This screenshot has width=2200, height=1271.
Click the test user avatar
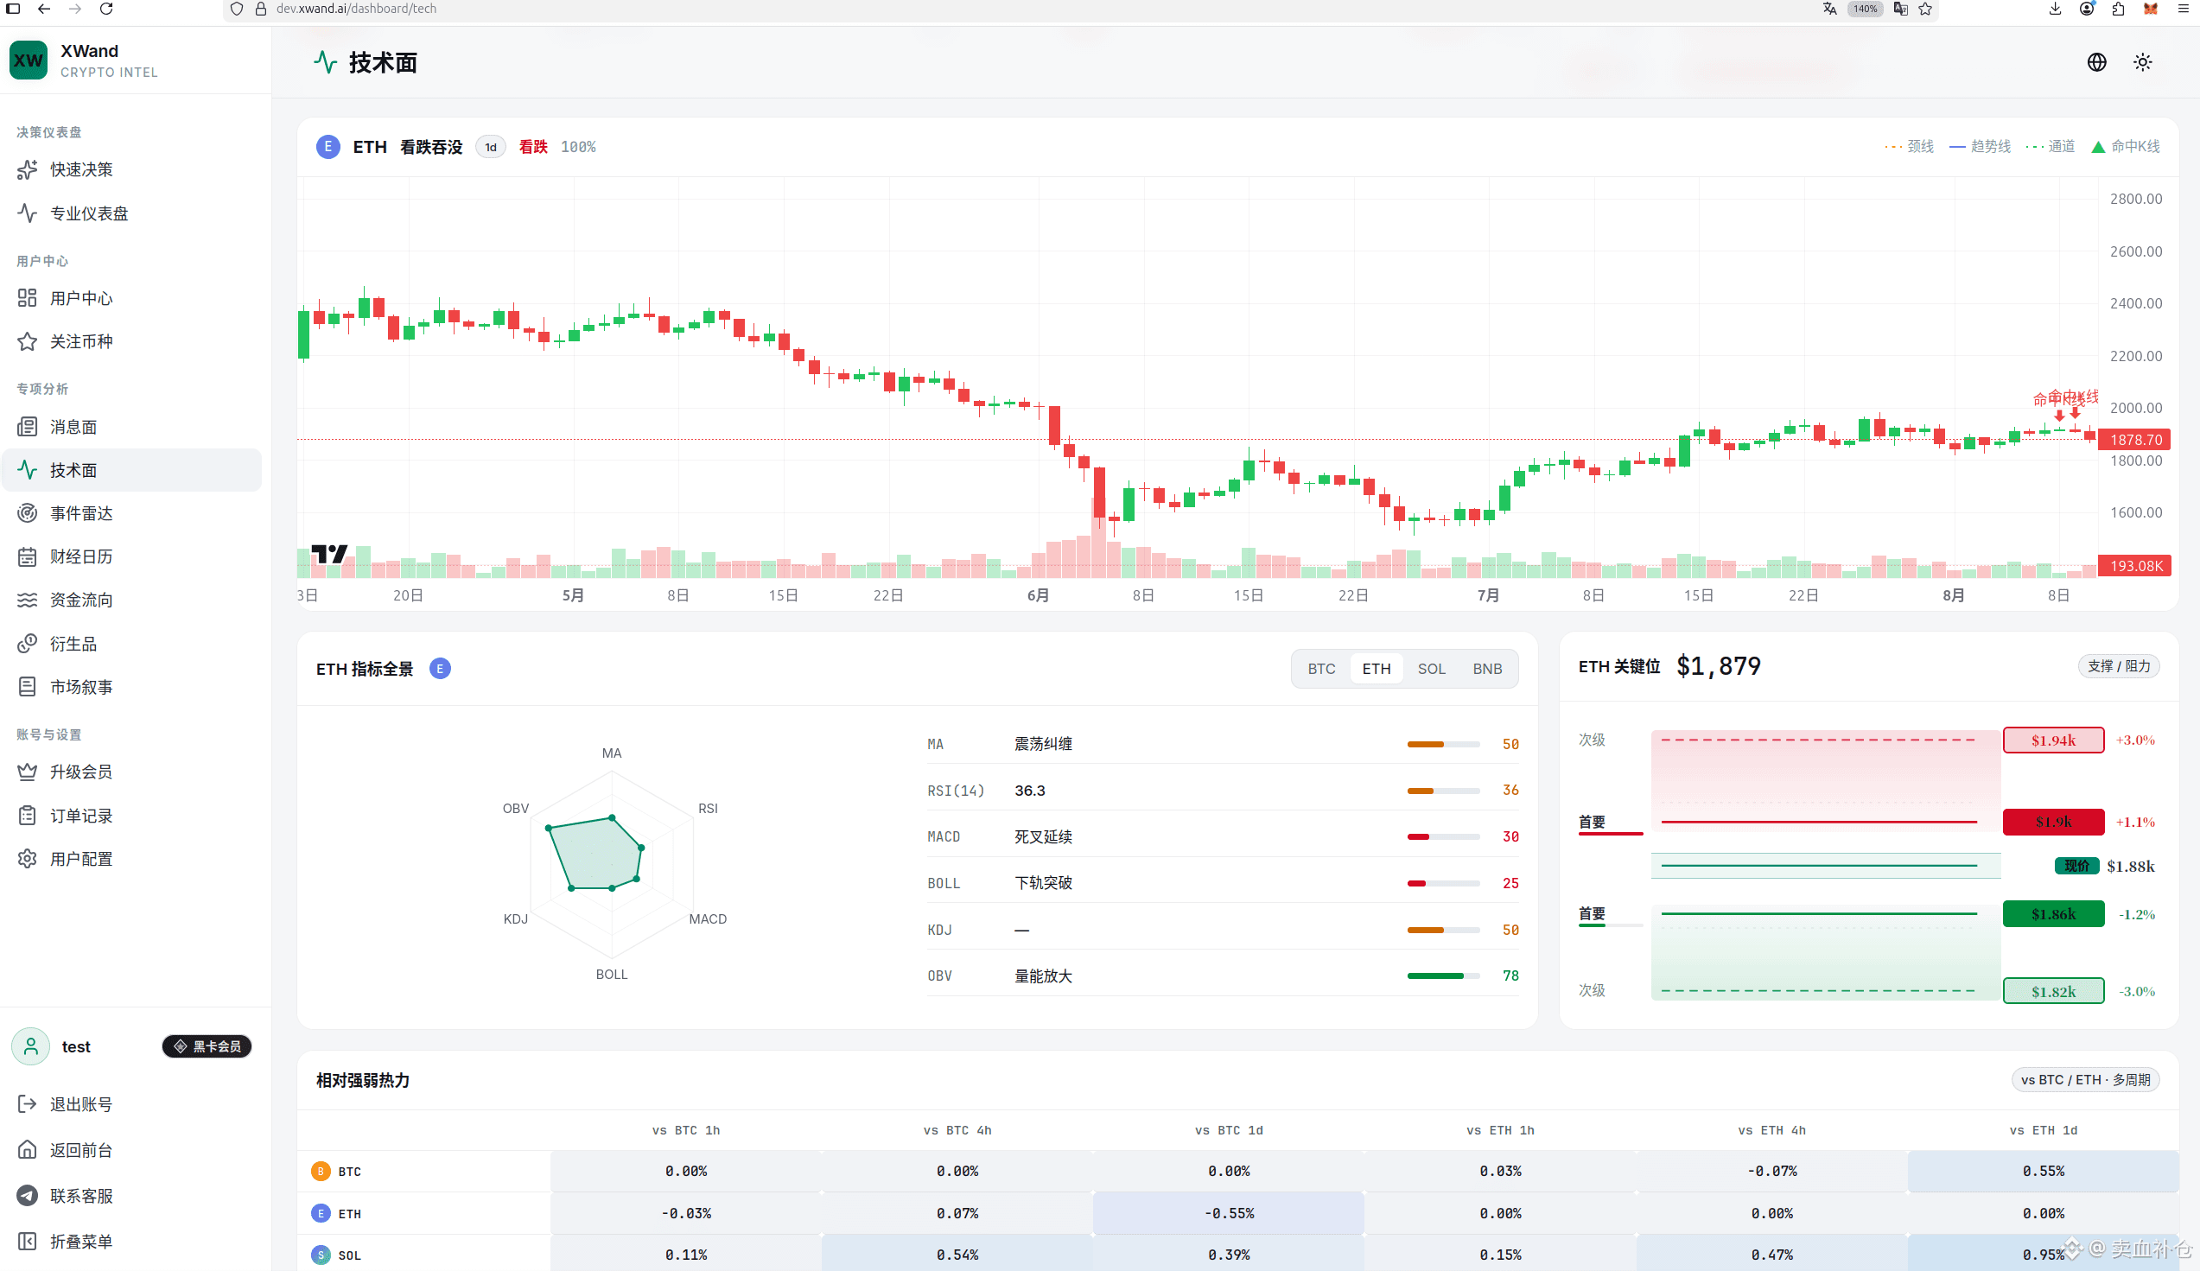click(x=30, y=1045)
